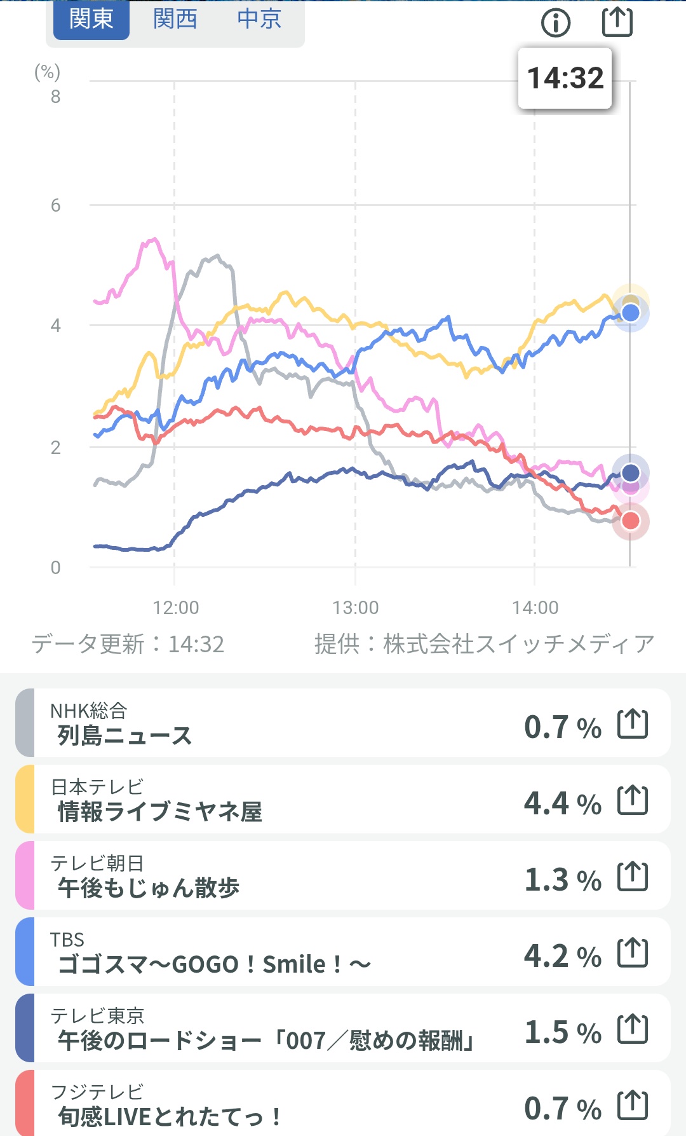The width and height of the screenshot is (686, 1136).
Task: Share the 日本テレビ ミヤネ屋 rating
Action: [x=633, y=800]
